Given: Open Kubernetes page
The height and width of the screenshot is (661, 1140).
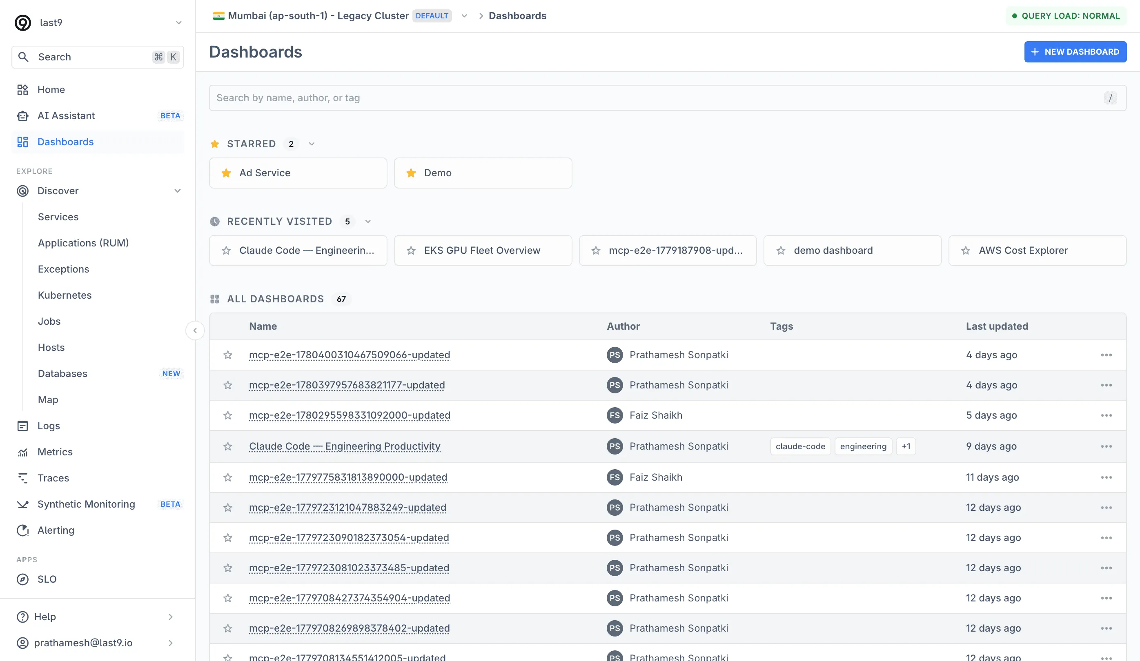Looking at the screenshot, I should click(x=65, y=295).
